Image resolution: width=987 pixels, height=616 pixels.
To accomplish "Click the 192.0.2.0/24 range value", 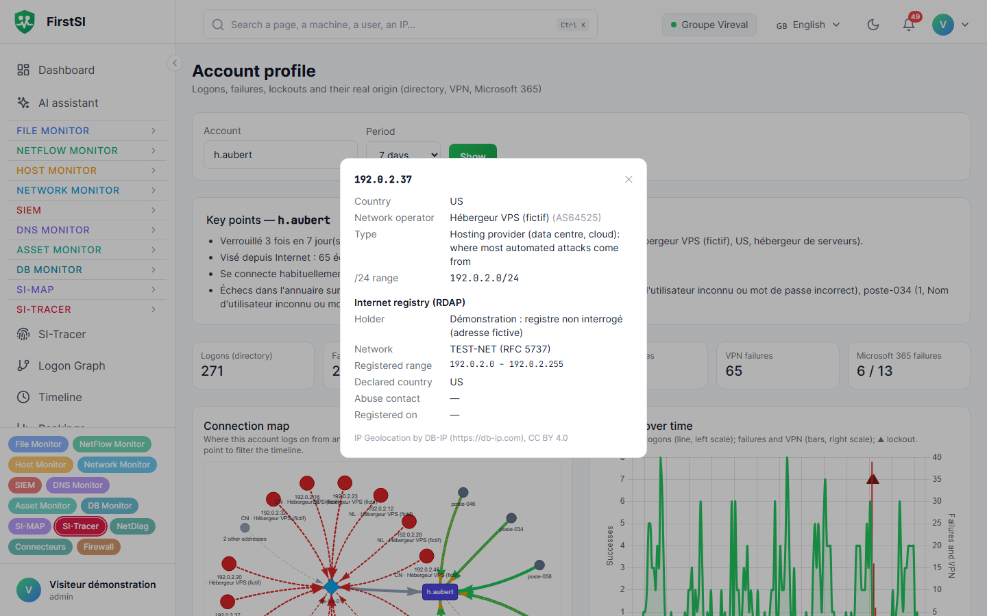I will 484,278.
